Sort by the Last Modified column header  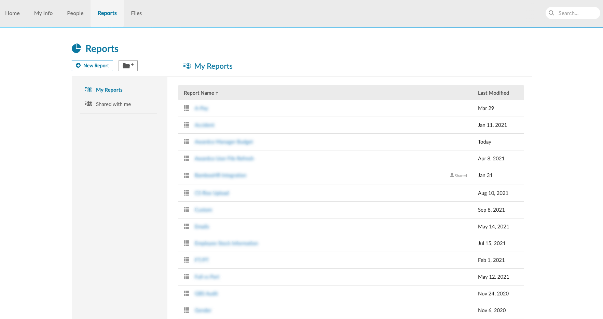(x=493, y=93)
